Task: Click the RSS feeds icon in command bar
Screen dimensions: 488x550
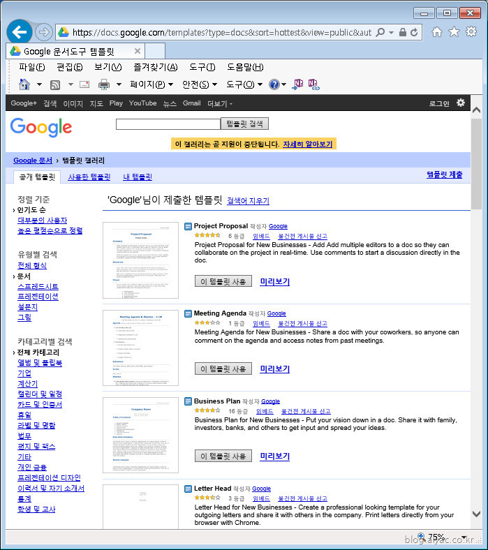Action: (55, 84)
